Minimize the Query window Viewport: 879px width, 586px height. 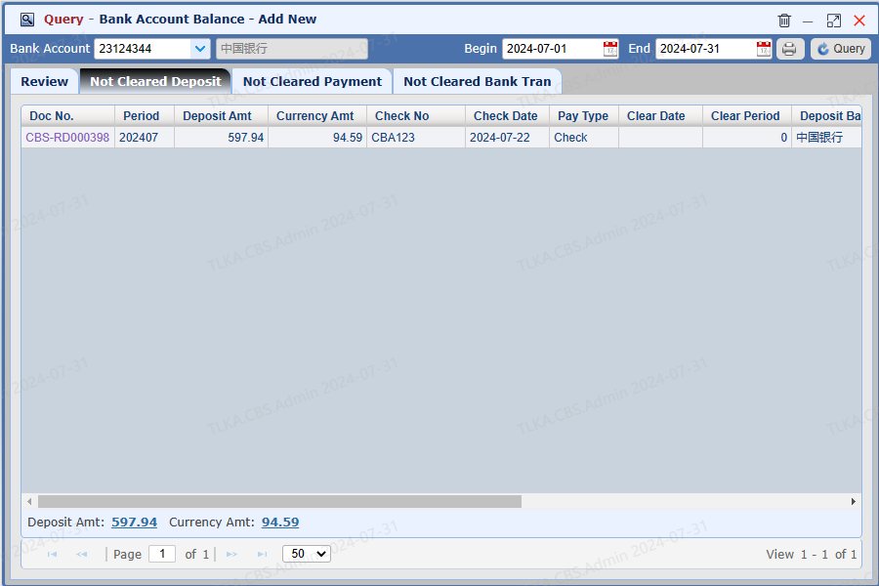pos(808,21)
